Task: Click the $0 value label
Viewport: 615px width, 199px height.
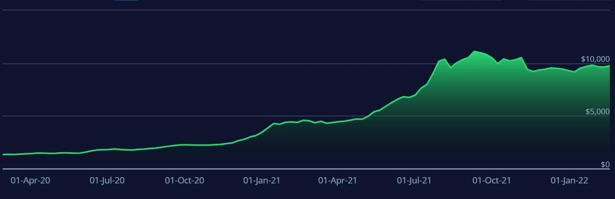Action: click(x=605, y=165)
